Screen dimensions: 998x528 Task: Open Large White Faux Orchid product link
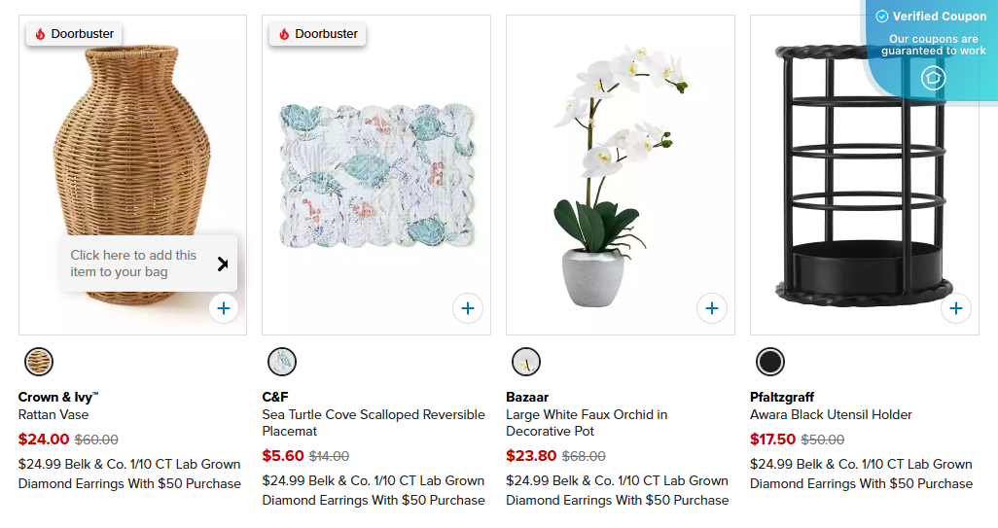[x=587, y=422]
